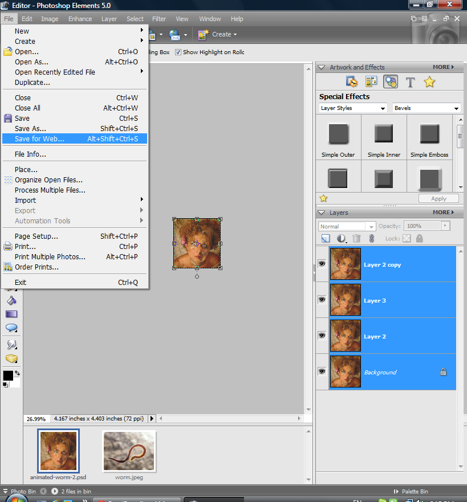This screenshot has width=467, height=502.
Task: Collapse the Artwork and Effects panel
Action: point(321,67)
